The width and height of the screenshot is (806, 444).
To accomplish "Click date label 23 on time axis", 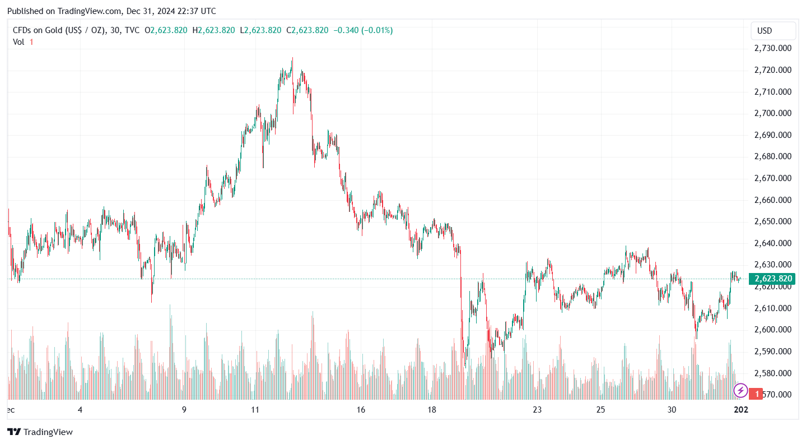I will coord(537,410).
